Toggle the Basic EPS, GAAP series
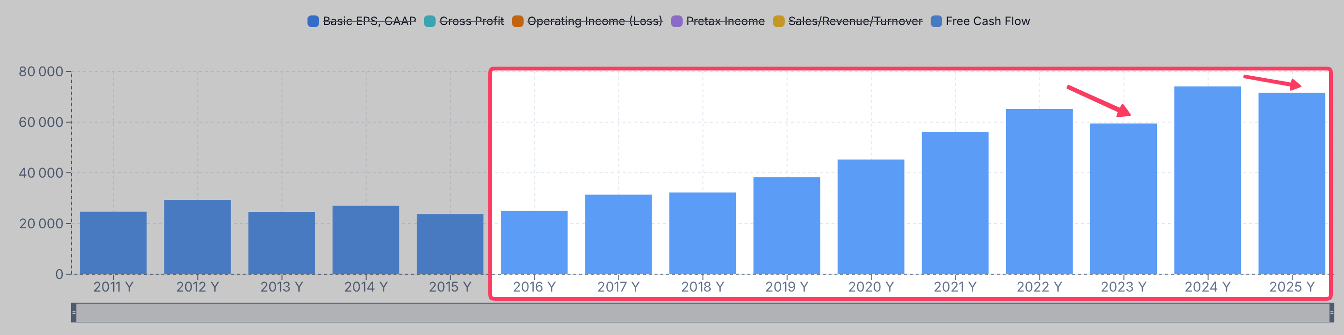The width and height of the screenshot is (1344, 335). [362, 21]
